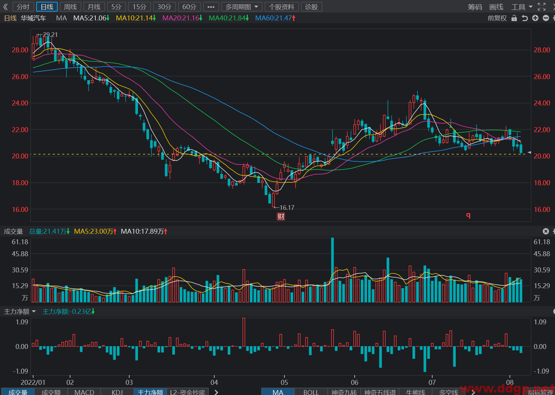This screenshot has height=395, width=555.
Task: Open the 主力净额 indicator dropdown
Action: [x=20, y=311]
